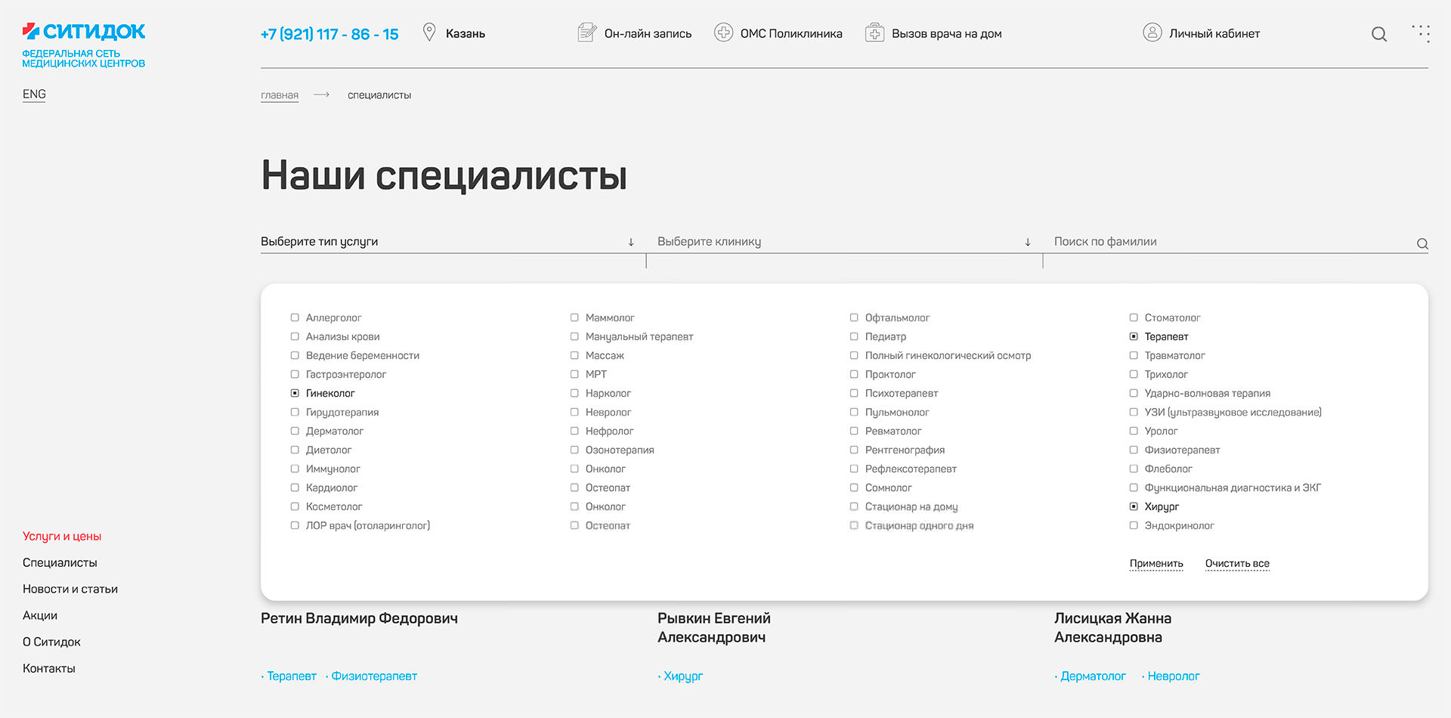
Task: Check the Кардиолог checkbox
Action: (295, 487)
